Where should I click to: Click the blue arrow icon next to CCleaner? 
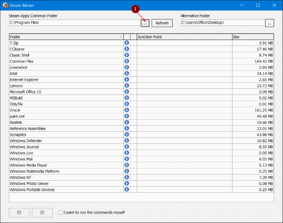point(127,49)
